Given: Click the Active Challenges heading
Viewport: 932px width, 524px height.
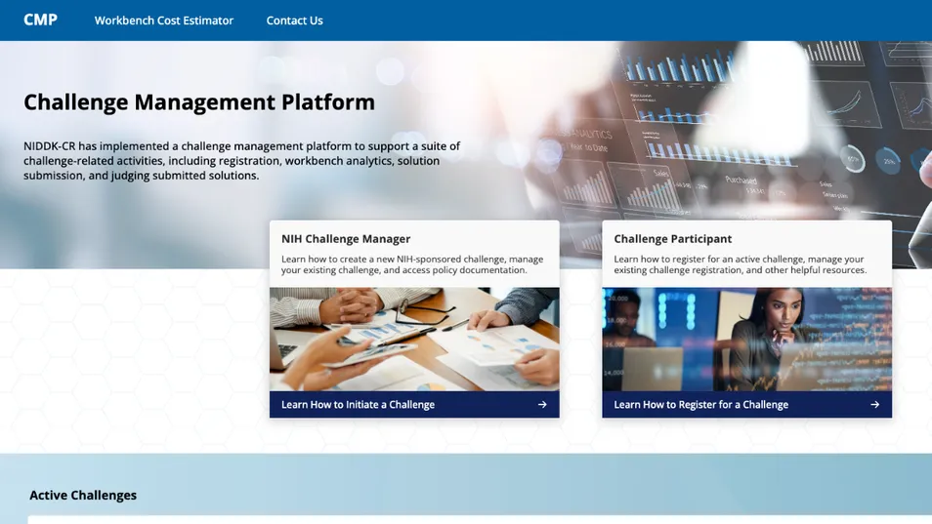Looking at the screenshot, I should [83, 495].
